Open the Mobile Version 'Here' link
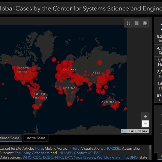 coord(75,149)
